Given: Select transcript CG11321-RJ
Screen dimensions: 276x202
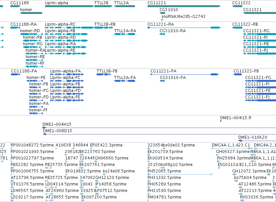Looking at the screenshot, I should [260, 54].
